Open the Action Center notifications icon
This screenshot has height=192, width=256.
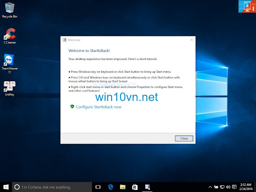pyautogui.click(x=234, y=187)
